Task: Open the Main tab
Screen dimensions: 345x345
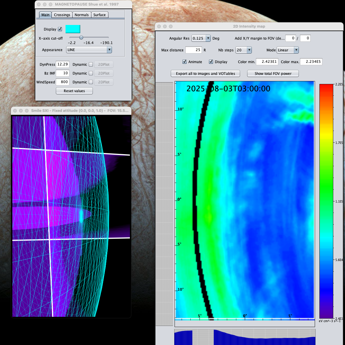Action: (45, 15)
